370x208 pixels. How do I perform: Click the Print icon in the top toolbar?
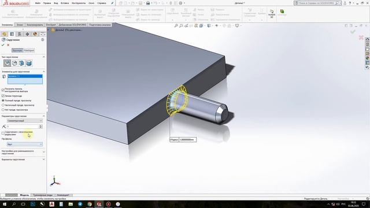(148, 3)
